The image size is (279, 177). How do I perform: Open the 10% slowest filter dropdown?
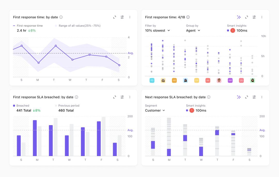point(157,30)
